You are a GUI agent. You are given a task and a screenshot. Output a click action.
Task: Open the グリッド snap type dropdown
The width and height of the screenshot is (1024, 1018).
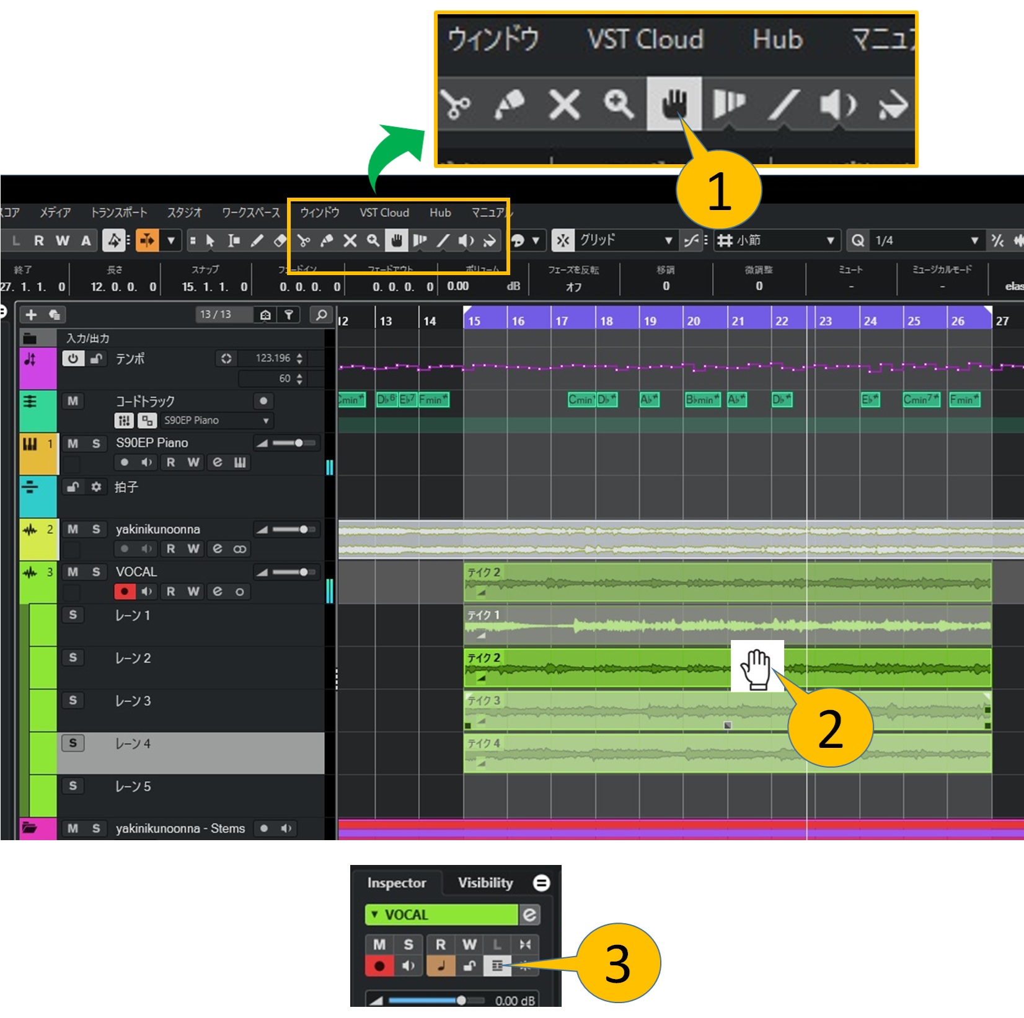pyautogui.click(x=668, y=240)
